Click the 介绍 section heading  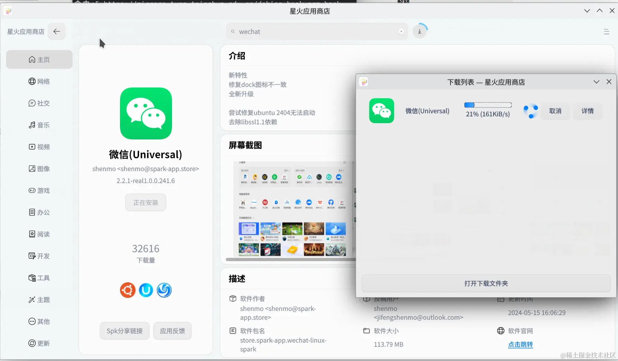tap(237, 56)
